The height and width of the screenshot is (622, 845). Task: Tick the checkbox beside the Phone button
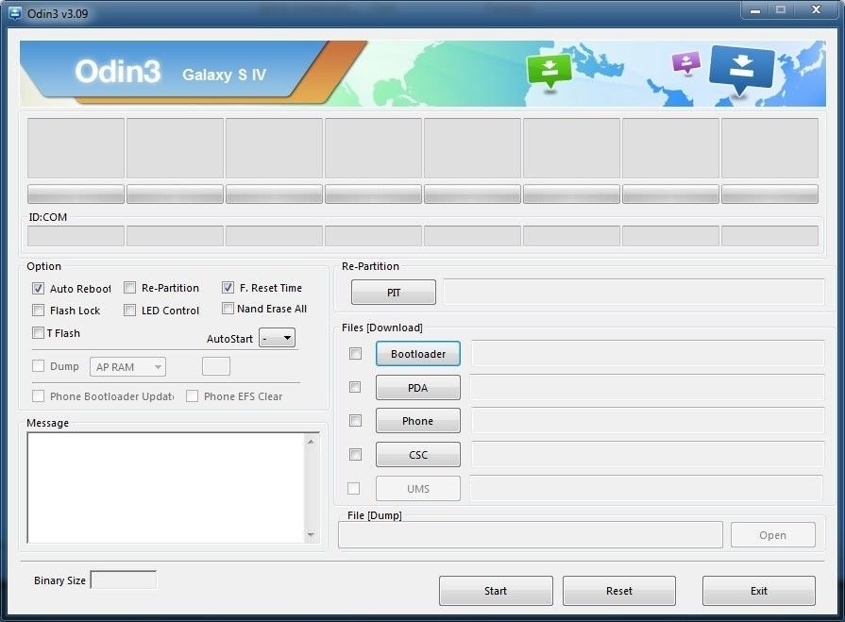(355, 421)
